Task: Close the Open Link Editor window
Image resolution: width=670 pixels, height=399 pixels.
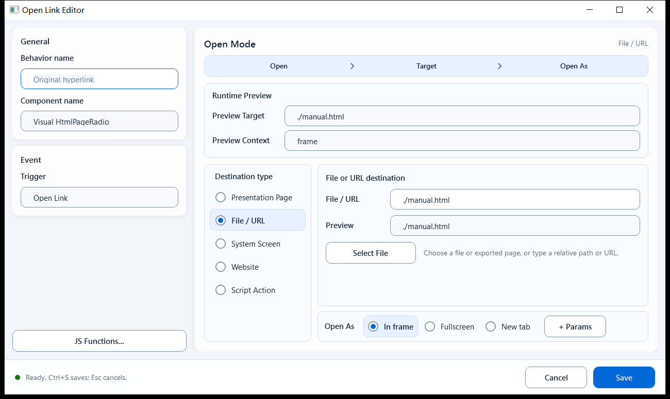Action: [650, 10]
